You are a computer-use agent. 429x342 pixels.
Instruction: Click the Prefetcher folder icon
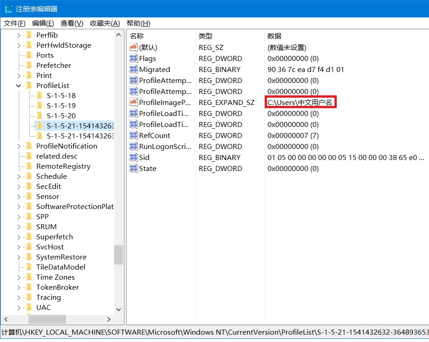click(x=29, y=66)
